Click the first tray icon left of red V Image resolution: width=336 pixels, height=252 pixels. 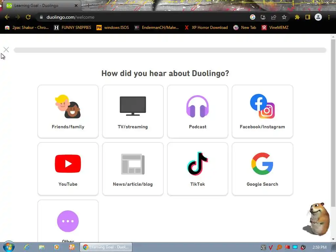coord(263,247)
